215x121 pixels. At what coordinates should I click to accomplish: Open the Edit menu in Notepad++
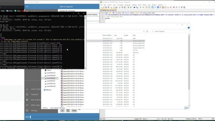(x=105, y=5)
